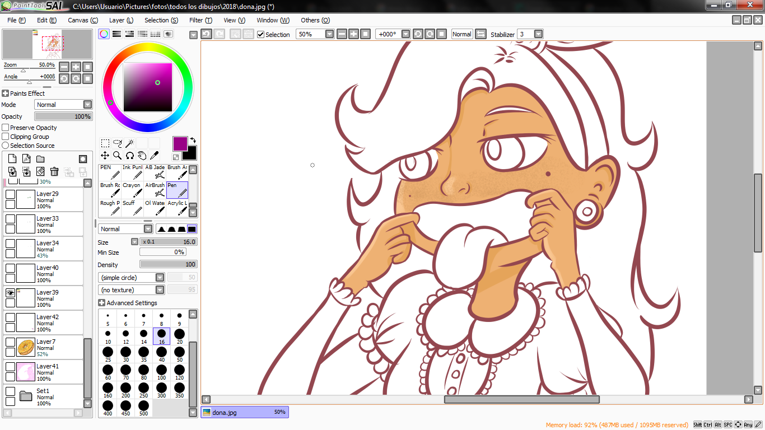Select the Move tool
Image resolution: width=765 pixels, height=430 pixels.
click(x=105, y=156)
